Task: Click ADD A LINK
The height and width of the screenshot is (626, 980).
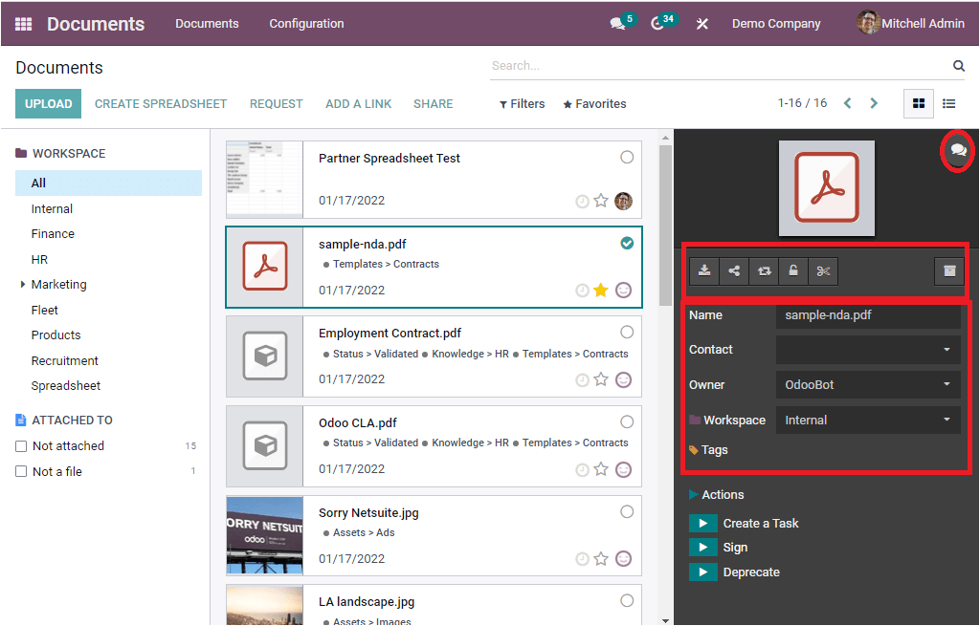Action: (x=358, y=104)
